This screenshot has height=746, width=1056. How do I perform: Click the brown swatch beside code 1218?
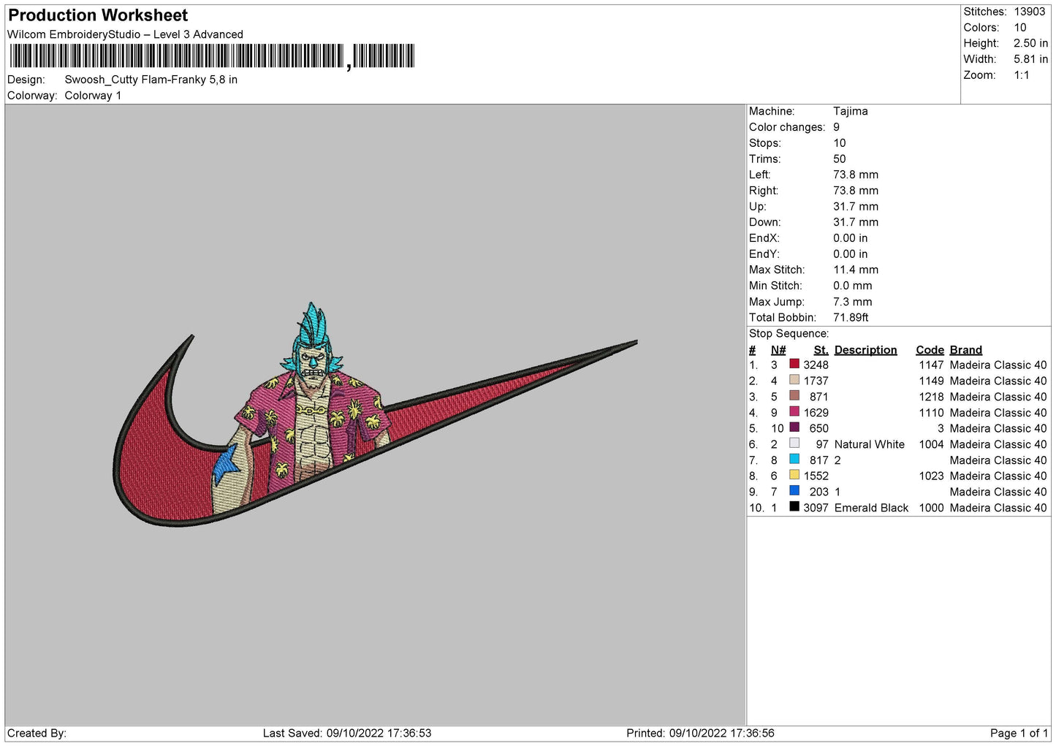[x=794, y=396]
